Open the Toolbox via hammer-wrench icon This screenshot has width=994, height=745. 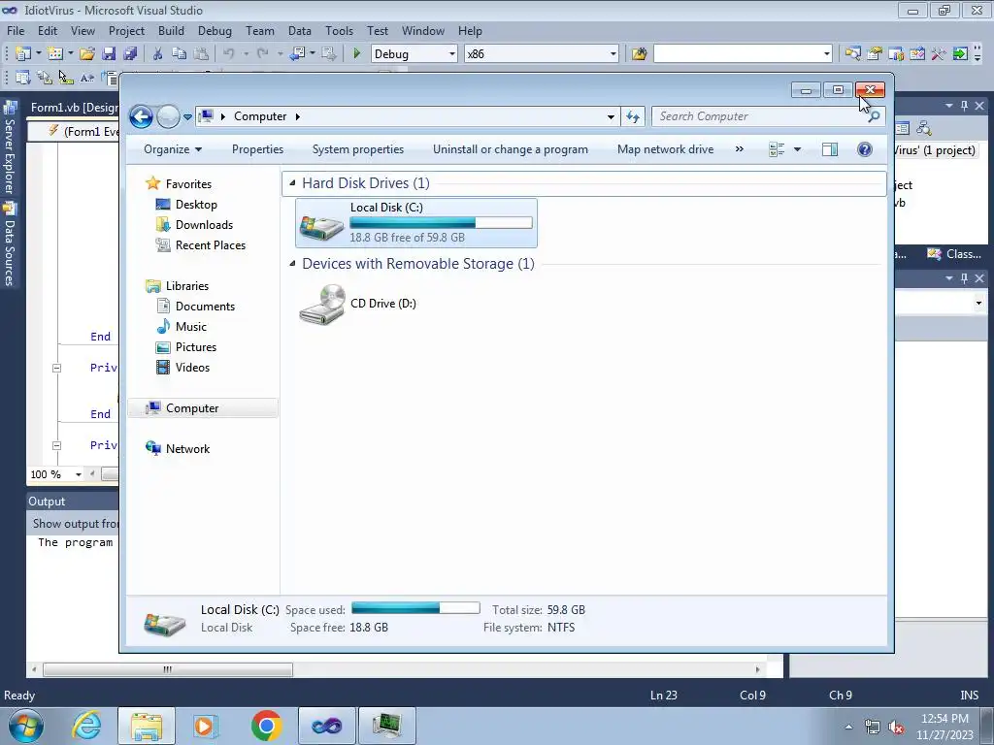(x=939, y=54)
